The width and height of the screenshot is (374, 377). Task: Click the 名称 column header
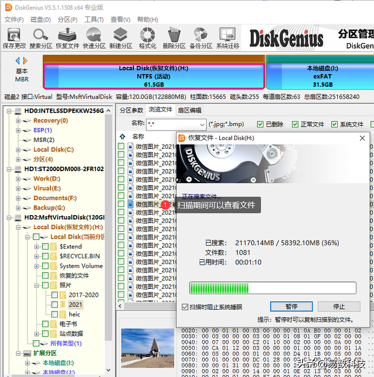[x=138, y=136]
